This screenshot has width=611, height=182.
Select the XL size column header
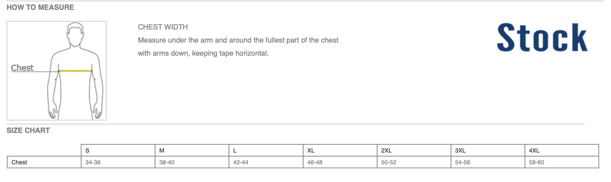(311, 150)
